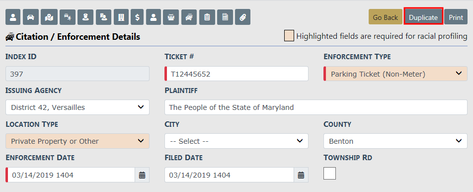Open the Location Type dropdown
Image resolution: width=473 pixels, height=192 pixels.
pyautogui.click(x=77, y=141)
